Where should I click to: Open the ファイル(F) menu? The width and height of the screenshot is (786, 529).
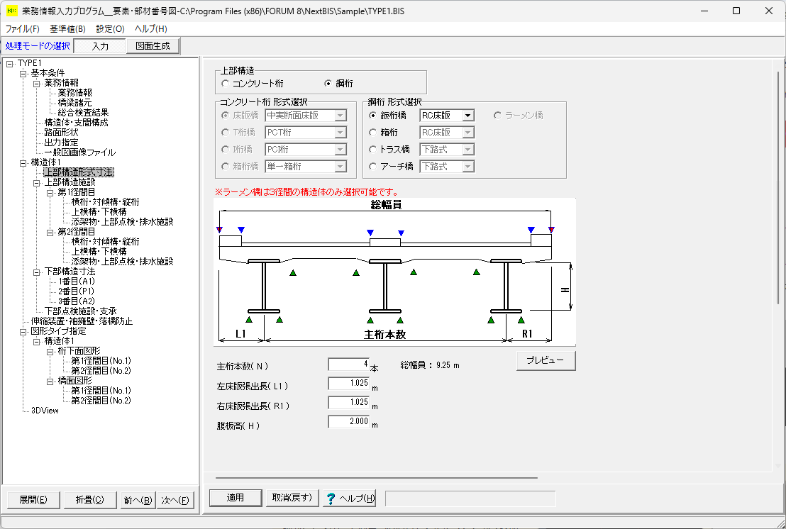(x=23, y=29)
